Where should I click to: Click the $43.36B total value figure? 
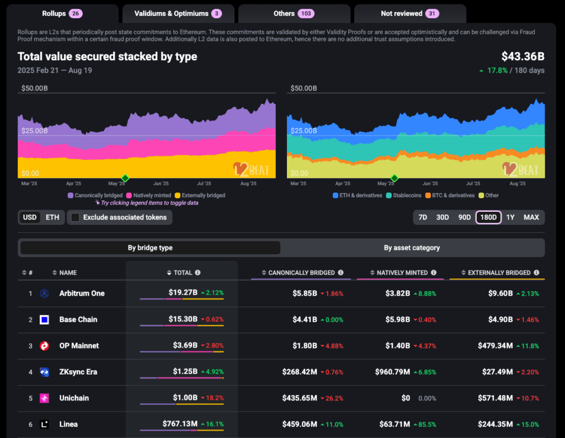(x=523, y=57)
